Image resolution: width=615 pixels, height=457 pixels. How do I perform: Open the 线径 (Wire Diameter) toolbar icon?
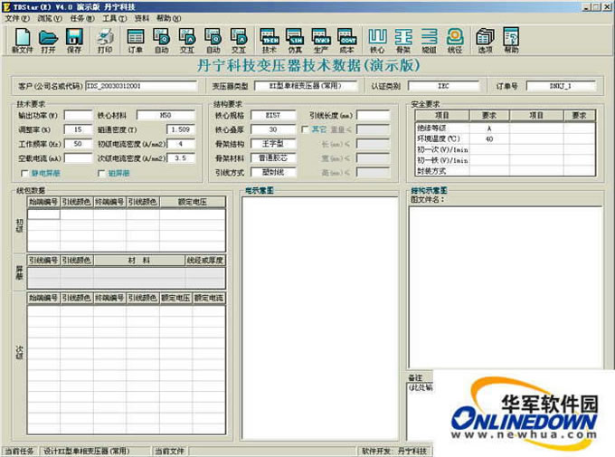[455, 40]
